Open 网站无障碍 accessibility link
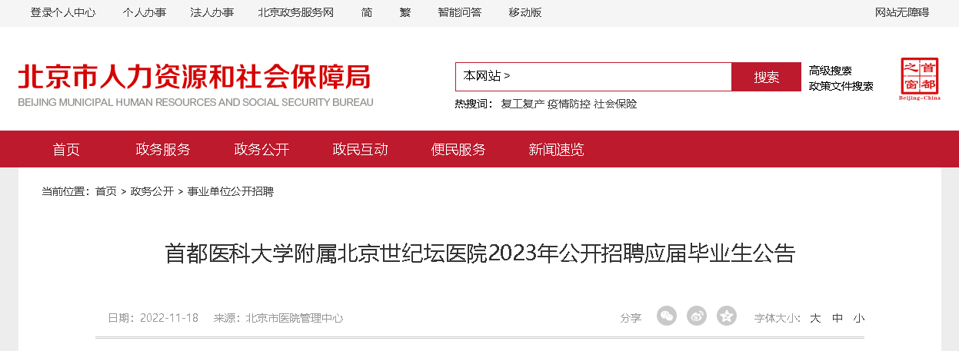Viewport: 959px width, 351px height. (902, 12)
